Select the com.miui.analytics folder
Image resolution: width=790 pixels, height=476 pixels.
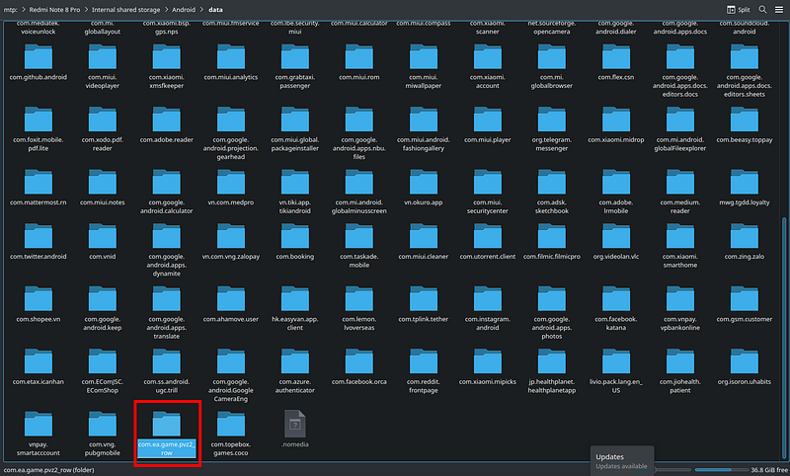[231, 63]
